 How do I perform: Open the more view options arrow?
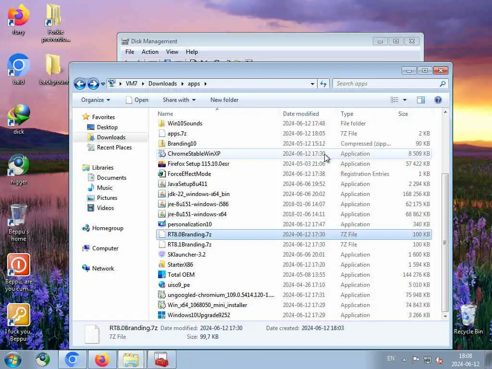405,100
